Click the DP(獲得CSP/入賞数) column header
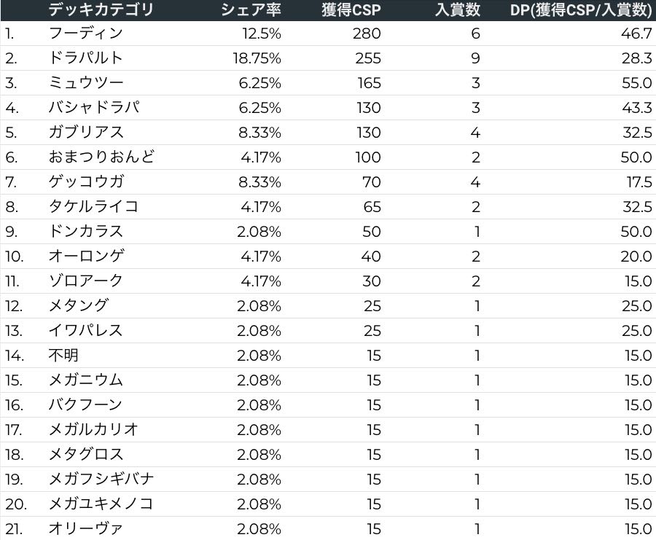Viewport: 656px width, 540px height. pos(580,9)
